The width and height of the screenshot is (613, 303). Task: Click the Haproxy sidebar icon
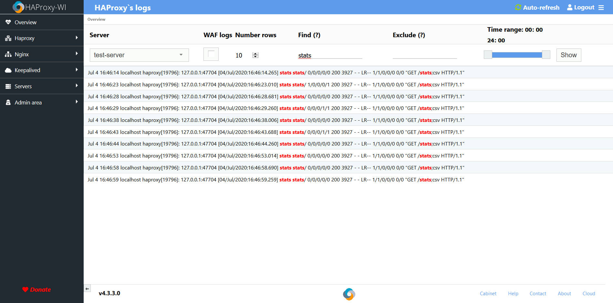pos(8,38)
